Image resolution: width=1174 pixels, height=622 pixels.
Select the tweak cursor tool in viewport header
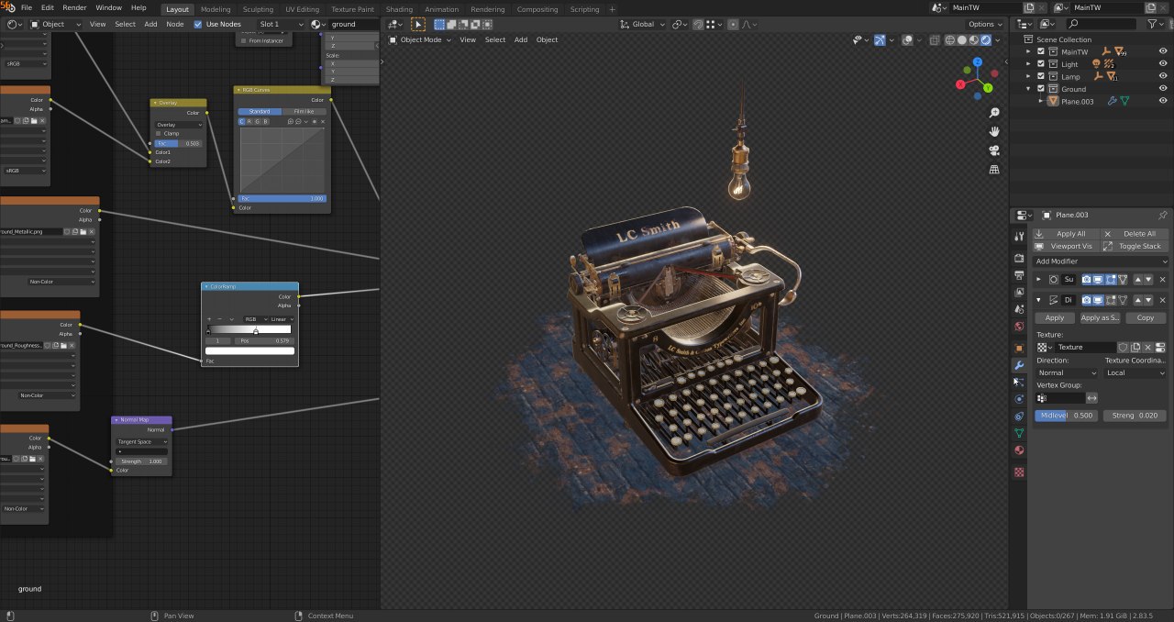click(x=418, y=25)
